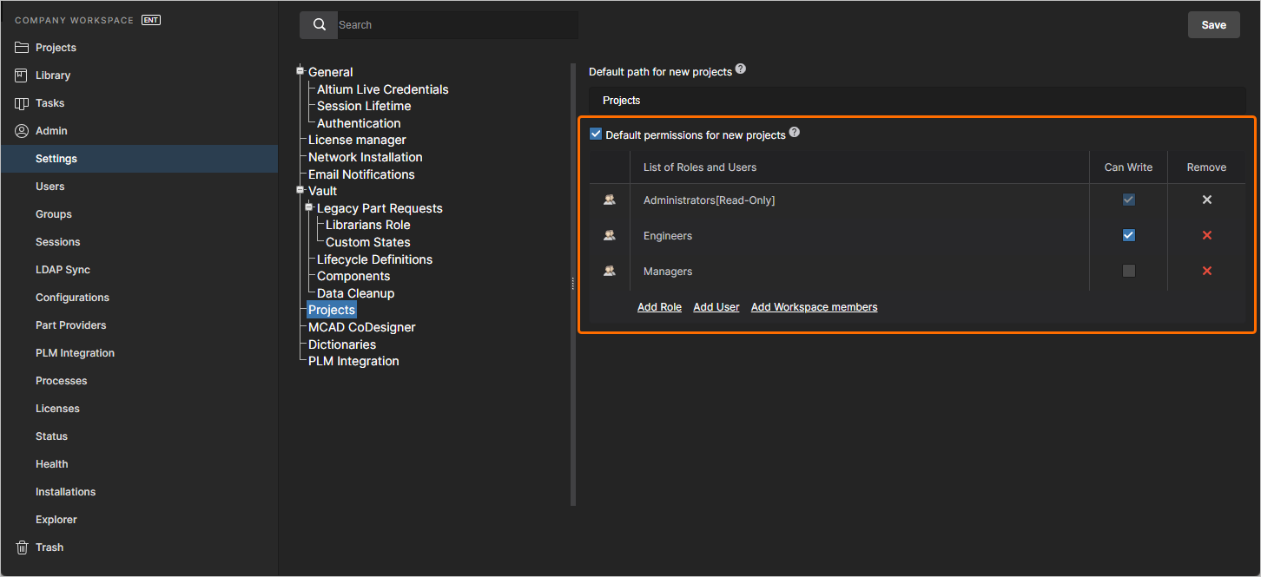Screen dimensions: 1261x577
Task: Enable Can Write for Managers
Action: pos(1128,270)
